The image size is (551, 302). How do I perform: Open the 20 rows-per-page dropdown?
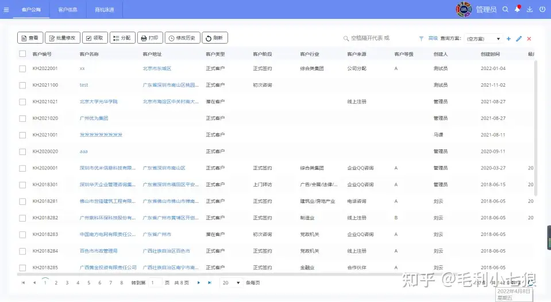pyautogui.click(x=231, y=282)
